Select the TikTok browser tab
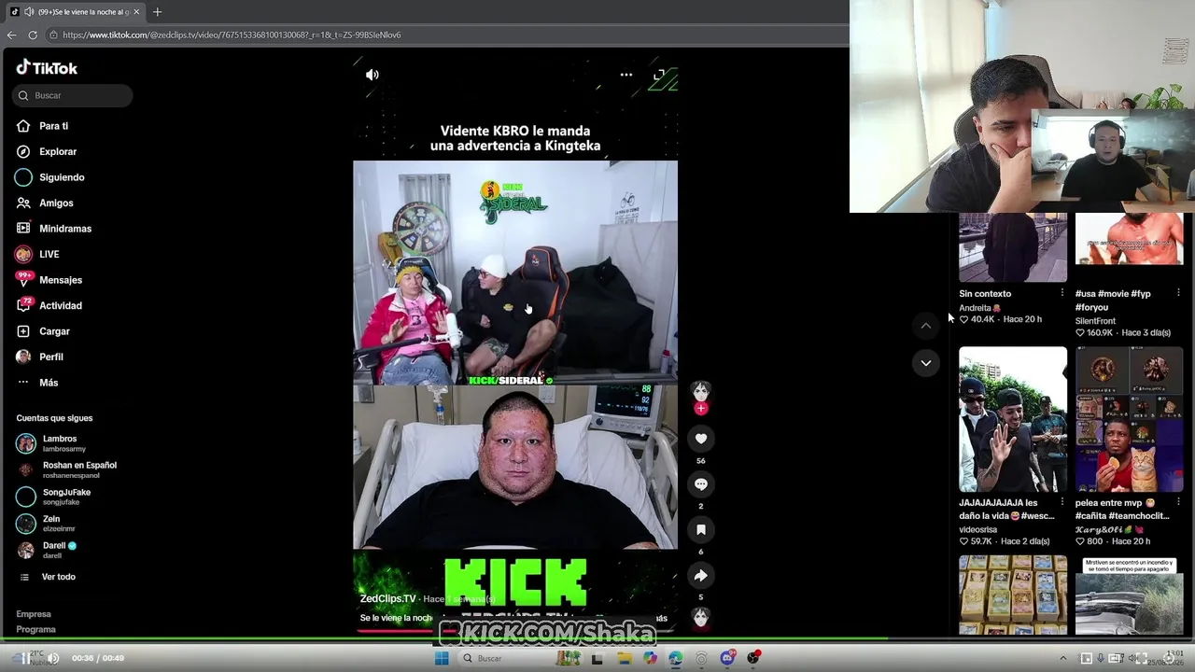Screen dimensions: 1195x672 click(75, 12)
